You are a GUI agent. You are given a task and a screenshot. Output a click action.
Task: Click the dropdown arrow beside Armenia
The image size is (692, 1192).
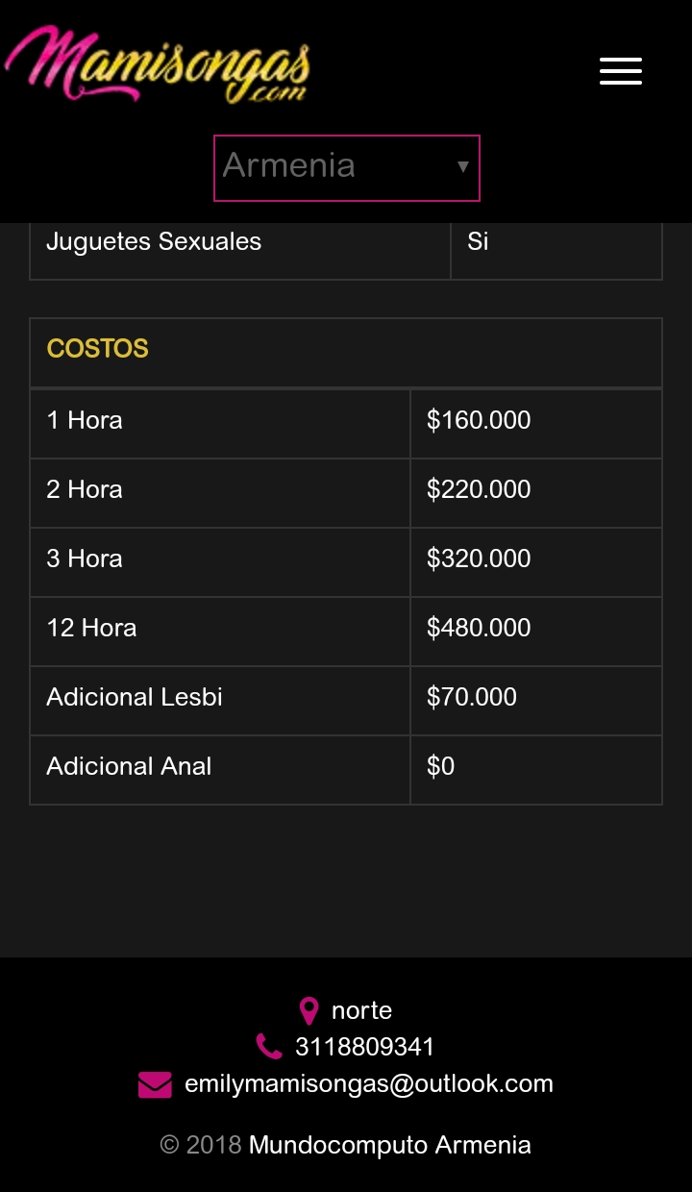[462, 167]
